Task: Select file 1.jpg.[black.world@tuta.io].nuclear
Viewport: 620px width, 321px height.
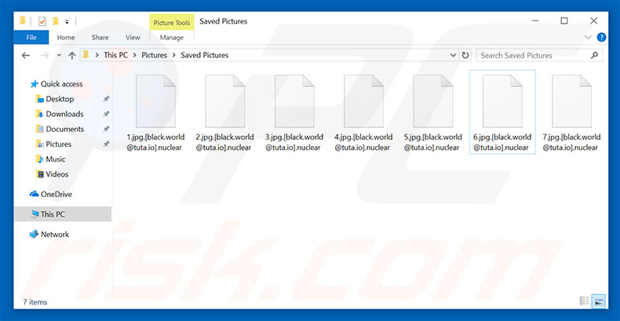Action: point(155,113)
